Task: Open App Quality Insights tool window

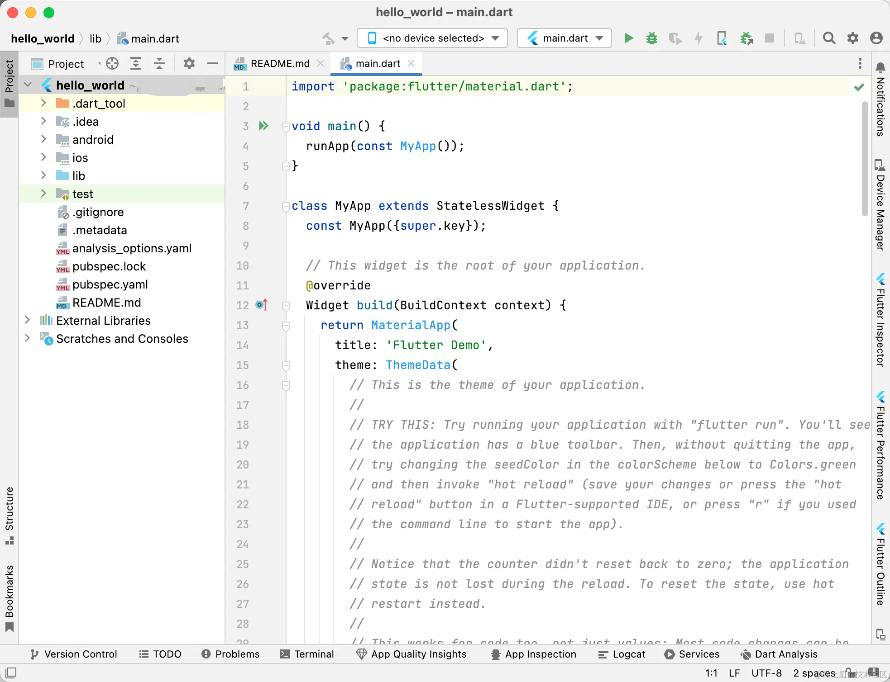Action: 412,654
